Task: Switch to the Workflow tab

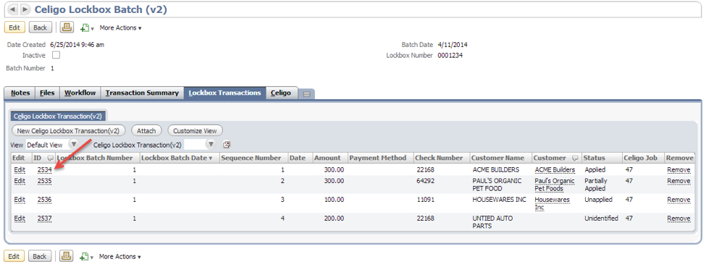Action: tap(80, 93)
